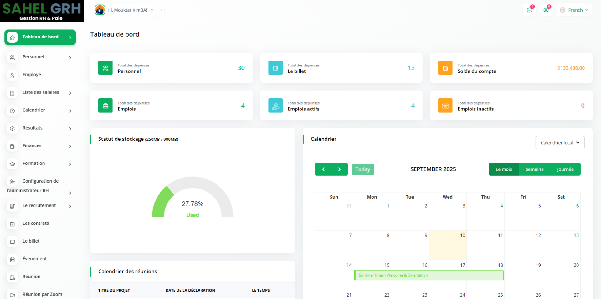Click Mouktar KimBA's profile avatar
601x299 pixels.
100,10
